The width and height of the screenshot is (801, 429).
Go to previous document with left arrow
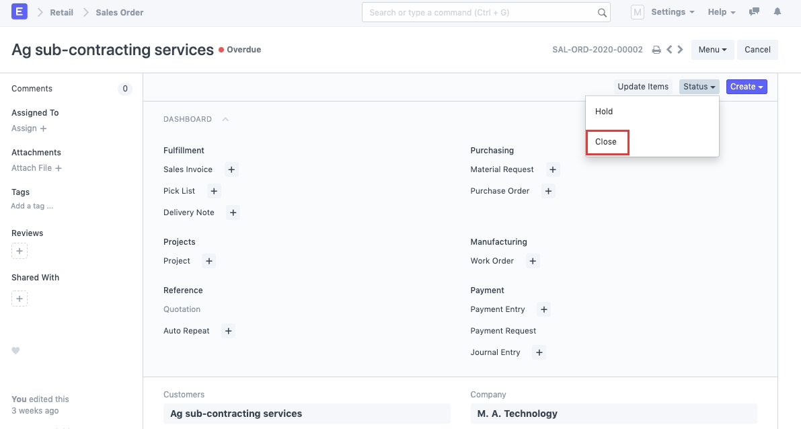669,50
